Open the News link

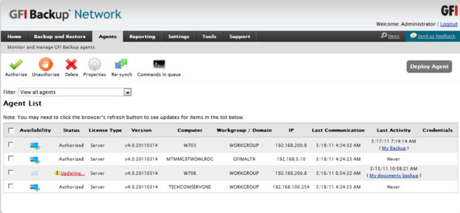click(393, 37)
